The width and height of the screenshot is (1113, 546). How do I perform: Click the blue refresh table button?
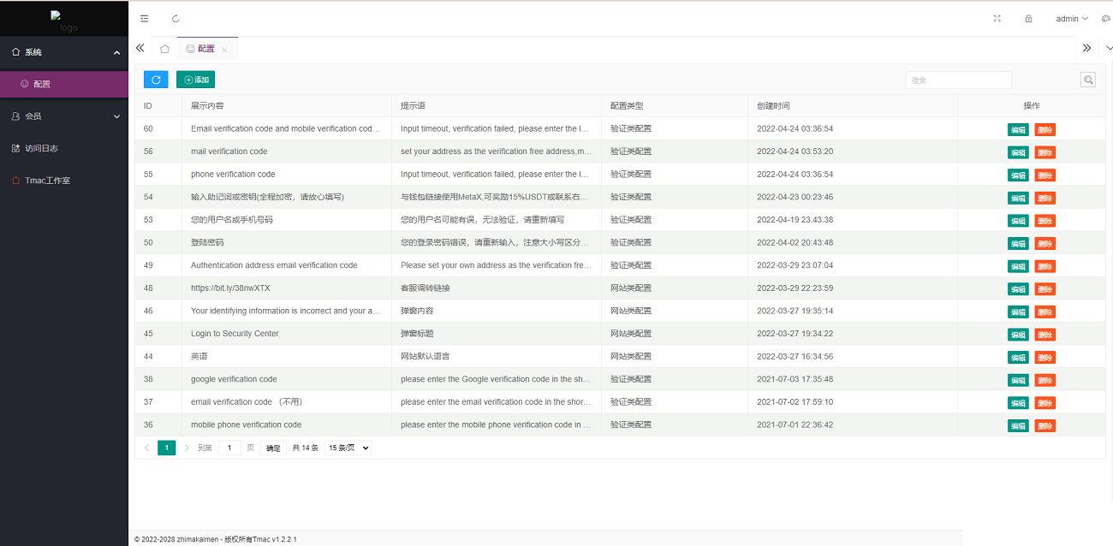click(x=156, y=80)
